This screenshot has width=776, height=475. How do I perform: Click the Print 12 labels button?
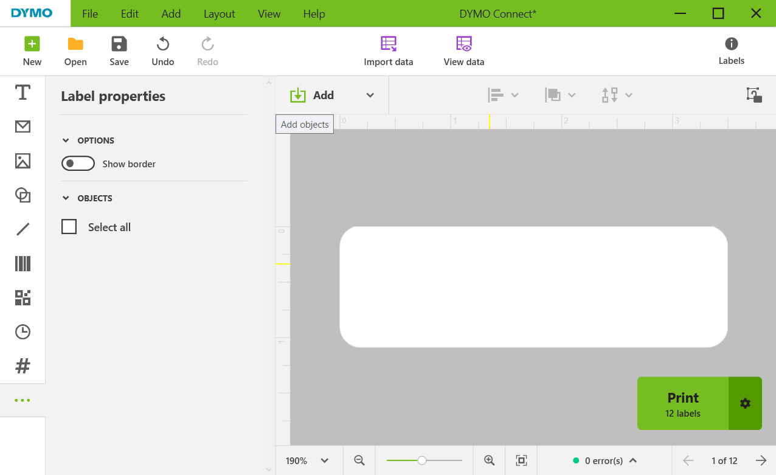point(682,404)
